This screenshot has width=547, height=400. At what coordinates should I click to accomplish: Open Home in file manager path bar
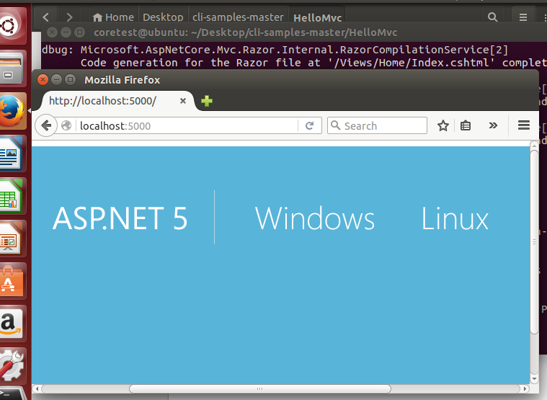pyautogui.click(x=113, y=17)
